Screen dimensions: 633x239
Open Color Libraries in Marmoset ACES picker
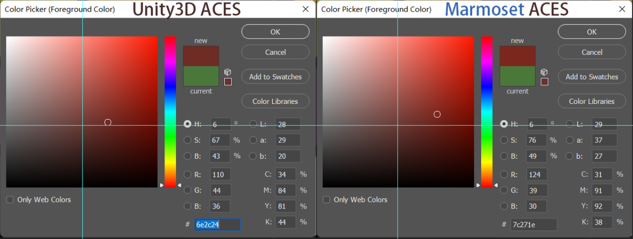click(x=592, y=101)
